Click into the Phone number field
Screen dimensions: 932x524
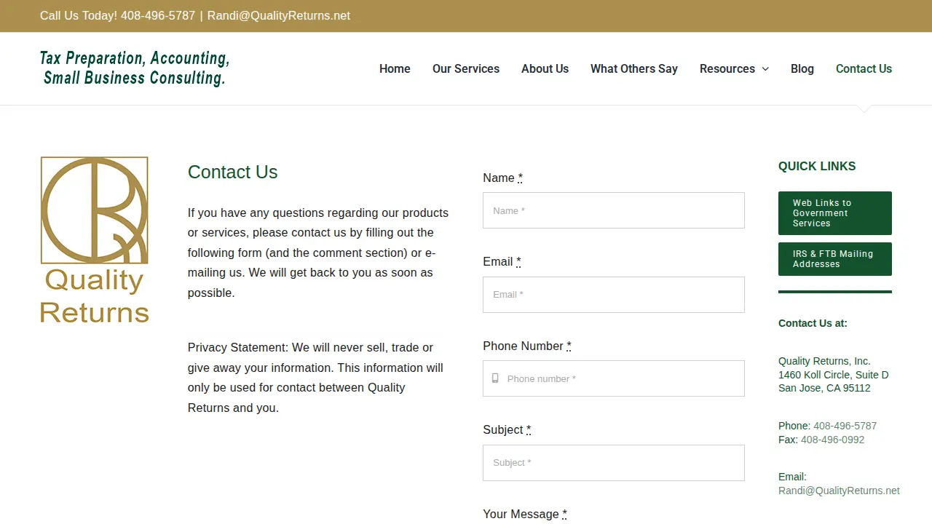tap(614, 378)
